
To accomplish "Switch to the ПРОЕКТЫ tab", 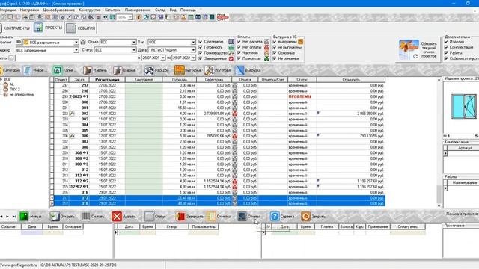I will coord(48,28).
